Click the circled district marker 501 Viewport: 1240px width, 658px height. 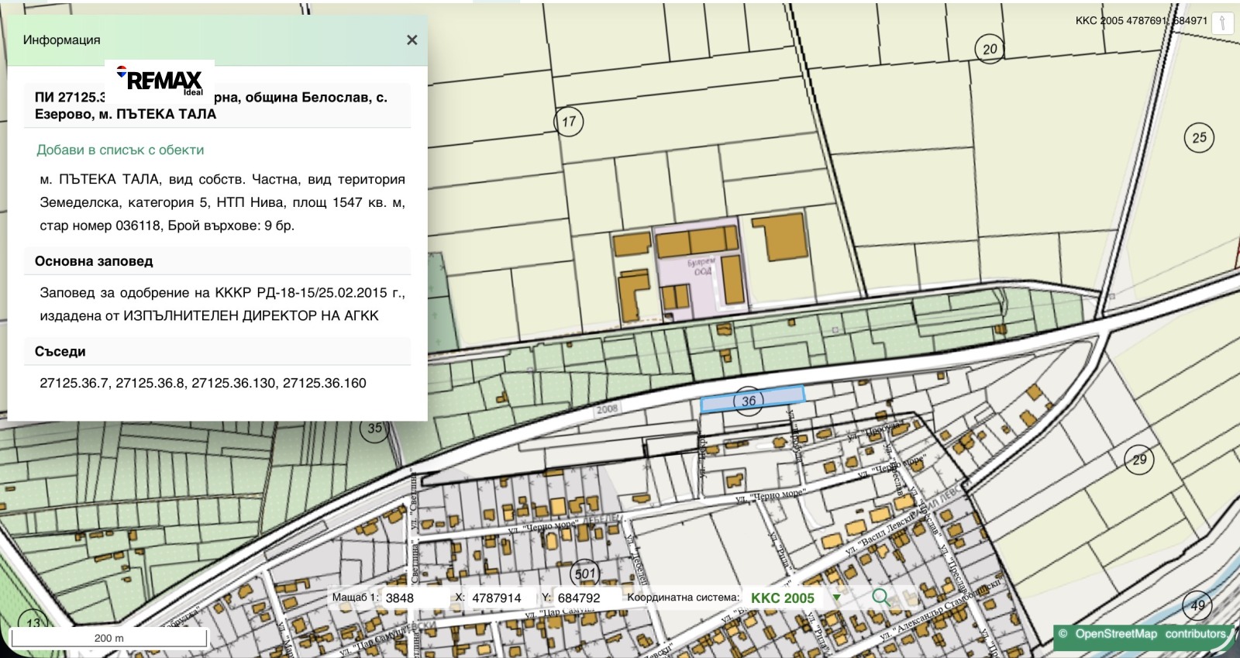[585, 574]
